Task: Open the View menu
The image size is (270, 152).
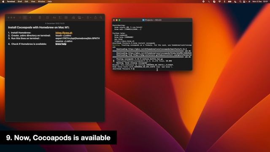Action: [x=33, y=1]
